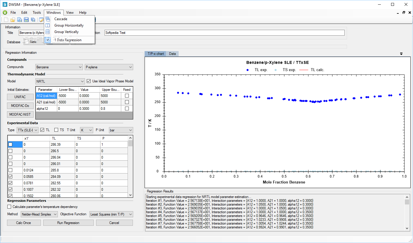This screenshot has height=243, width=413.
Task: Open the chart panel options arrow
Action: [401, 54]
